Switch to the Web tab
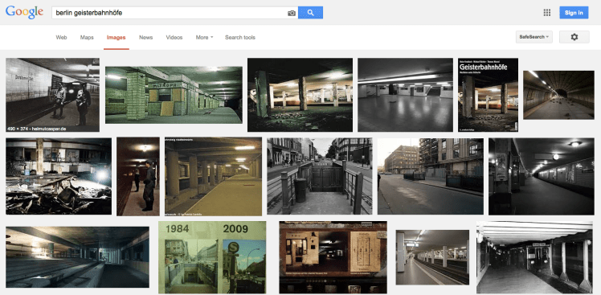 [x=61, y=38]
